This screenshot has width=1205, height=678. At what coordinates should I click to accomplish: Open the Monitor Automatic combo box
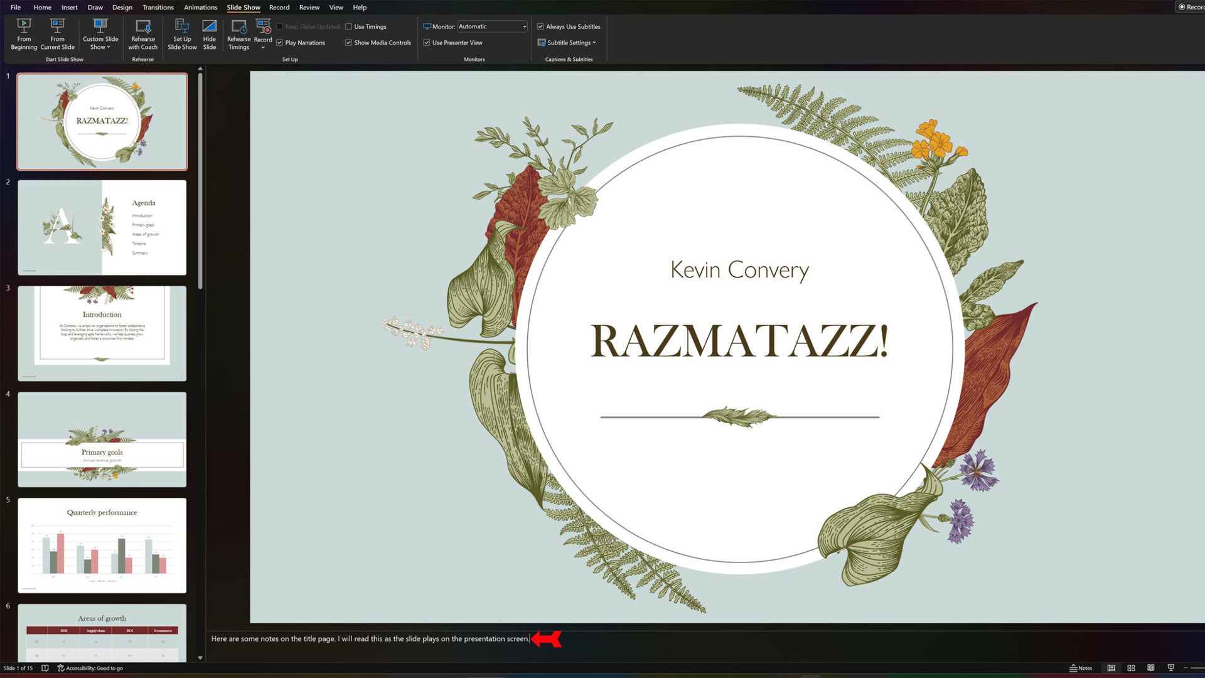tap(492, 26)
